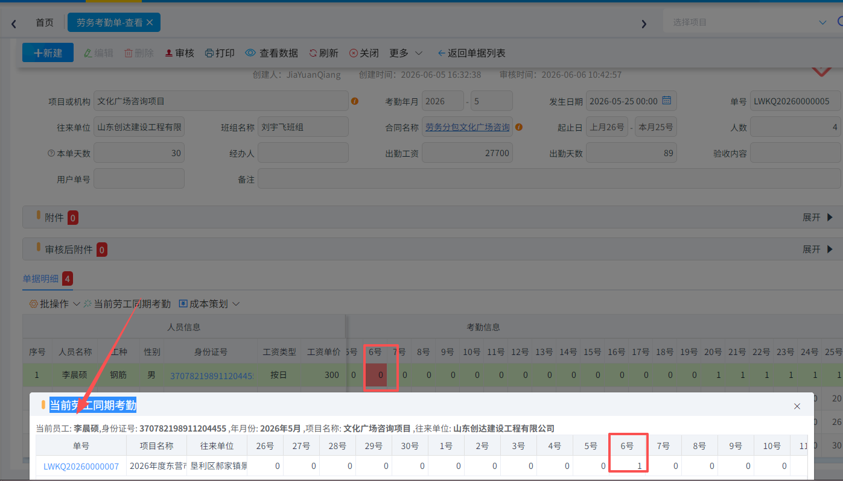This screenshot has width=843, height=481.
Task: Click the help icon beside 本单天数
Action: [x=51, y=153]
